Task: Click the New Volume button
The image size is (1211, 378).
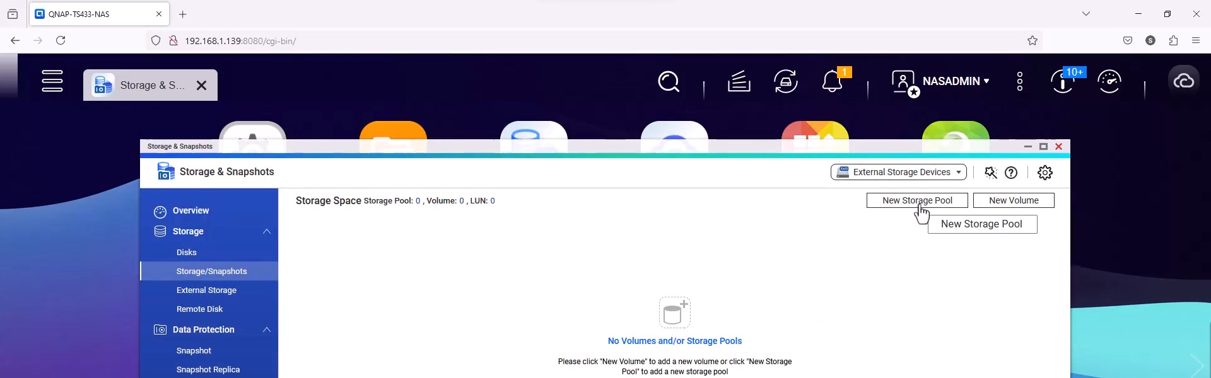Action: click(x=1014, y=200)
